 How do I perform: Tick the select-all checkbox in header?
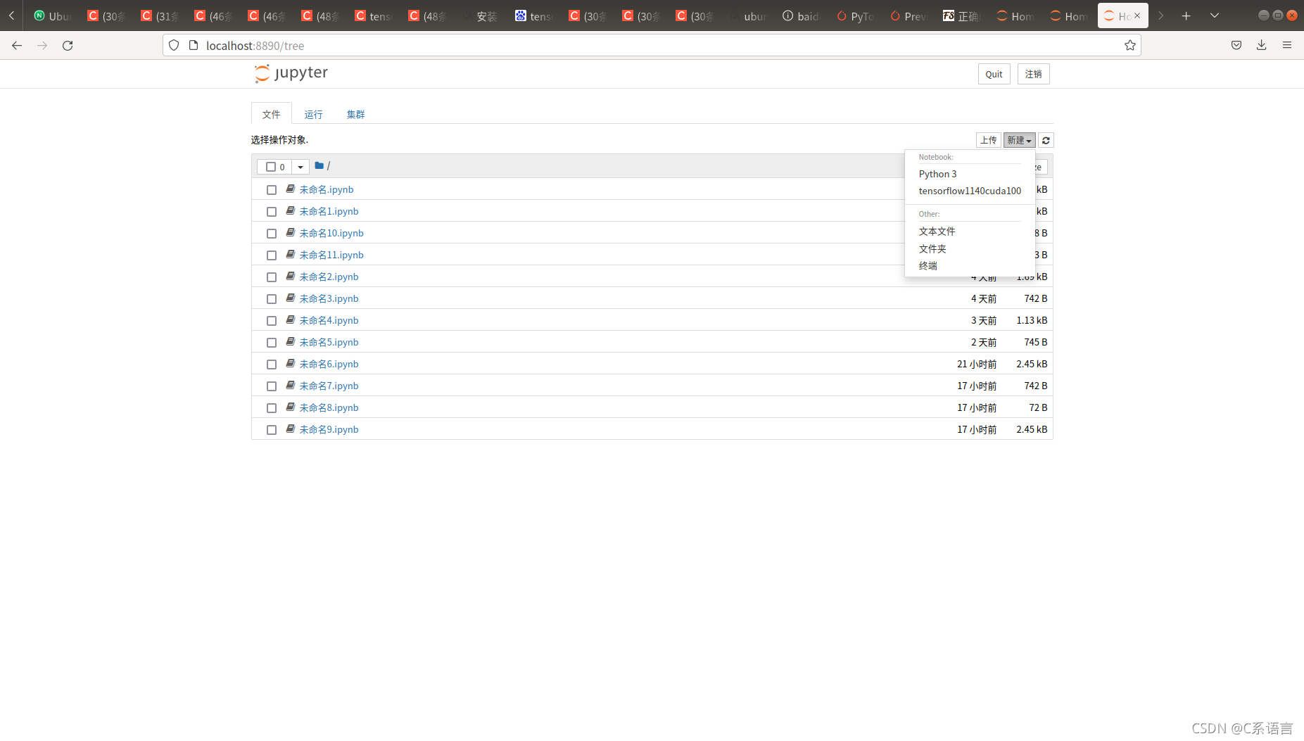click(271, 167)
